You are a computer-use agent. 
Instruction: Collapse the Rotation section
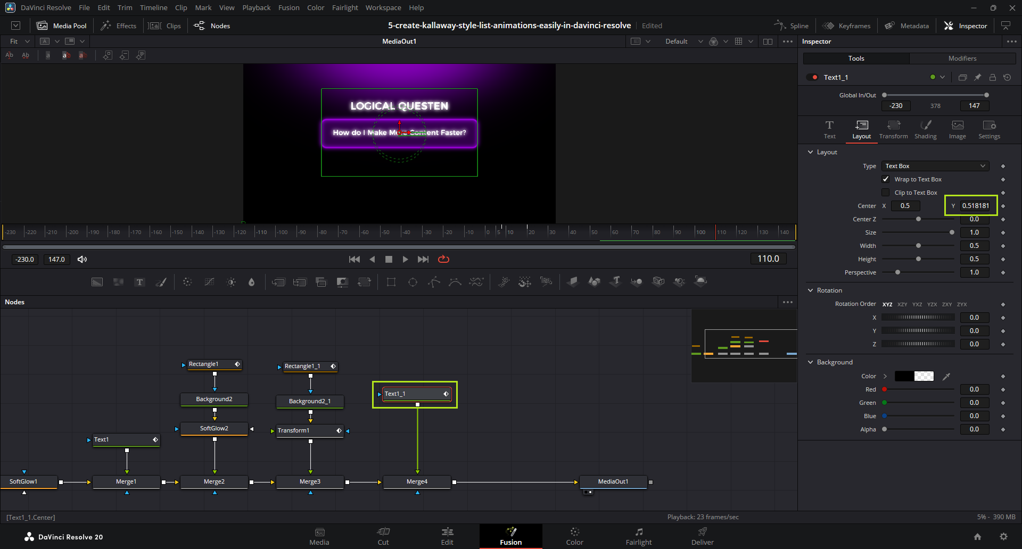(811, 290)
